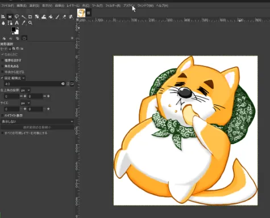Increase the selection width value
The height and width of the screenshot is (218, 270).
(25, 109)
